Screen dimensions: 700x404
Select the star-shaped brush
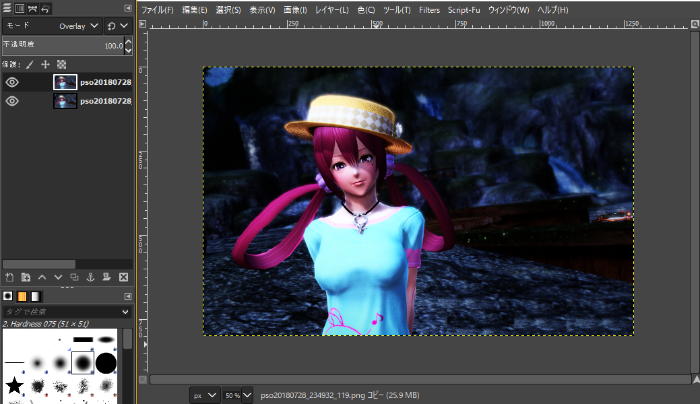(14, 385)
